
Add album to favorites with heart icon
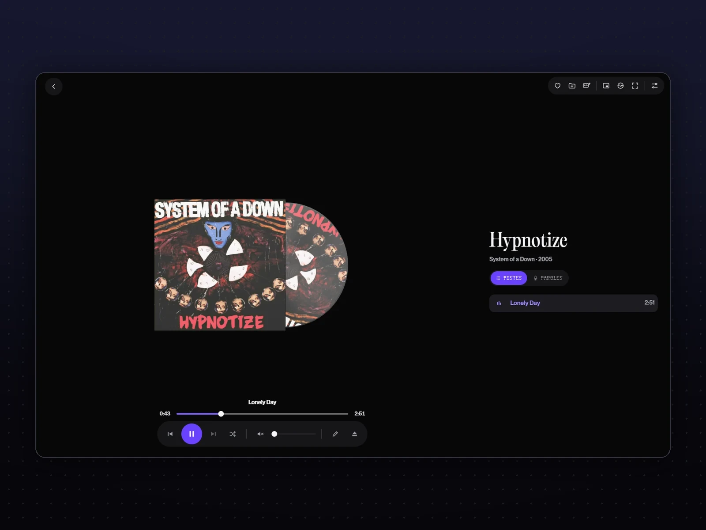point(558,86)
